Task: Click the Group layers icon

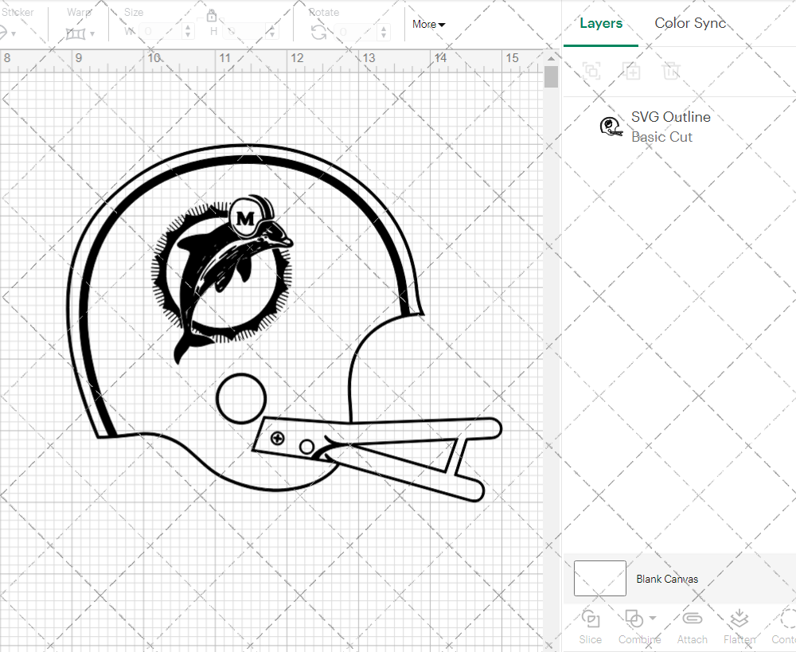Action: pyautogui.click(x=591, y=71)
